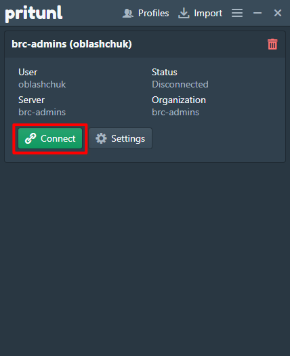Select the Import menu item
290x356 pixels.
pyautogui.click(x=200, y=13)
